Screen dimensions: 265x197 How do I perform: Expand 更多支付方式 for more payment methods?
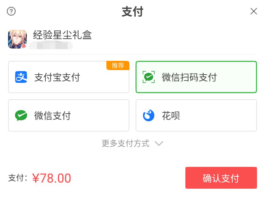125,143
